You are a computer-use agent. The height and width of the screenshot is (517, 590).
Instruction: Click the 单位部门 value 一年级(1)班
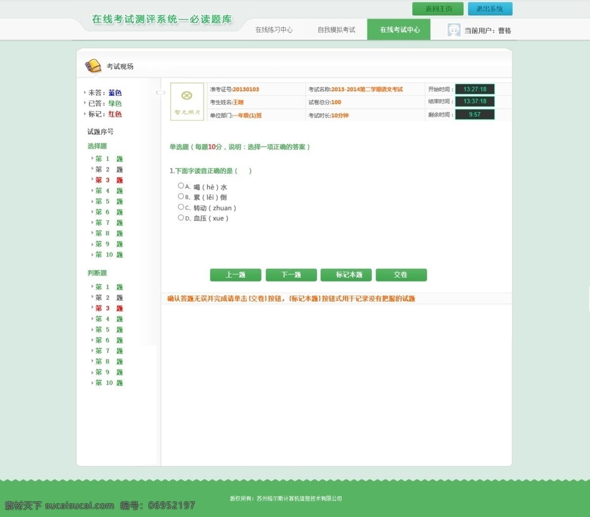click(x=247, y=115)
